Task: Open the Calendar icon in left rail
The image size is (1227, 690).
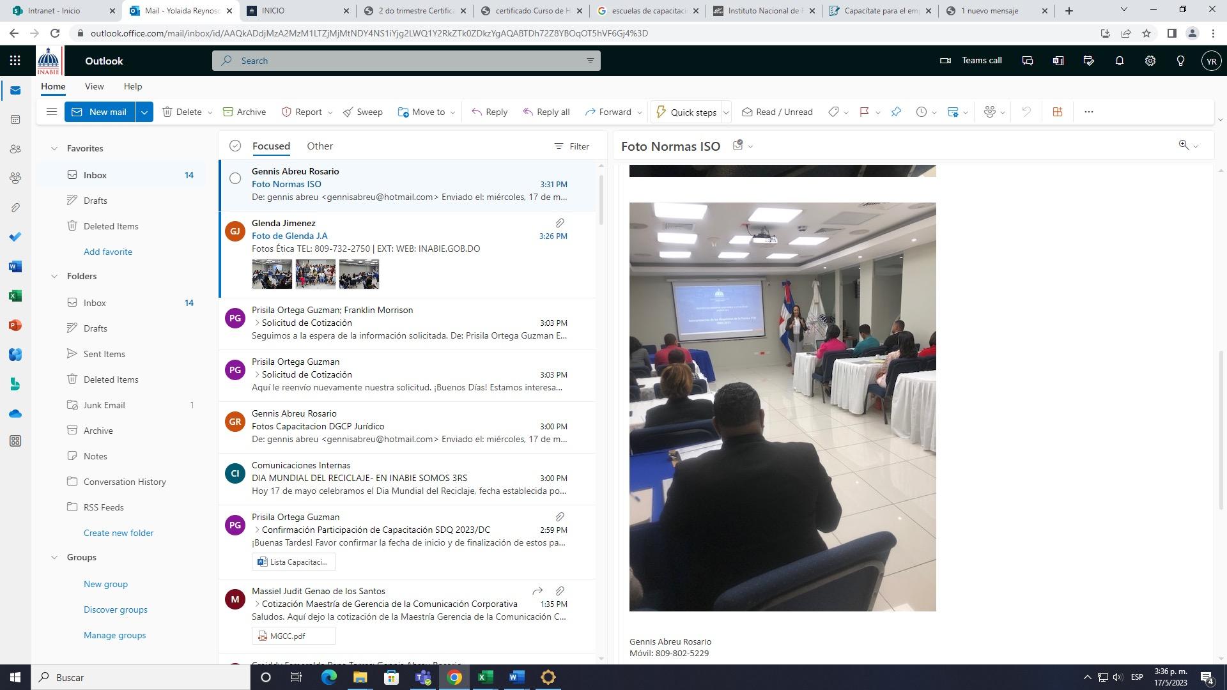Action: [15, 119]
